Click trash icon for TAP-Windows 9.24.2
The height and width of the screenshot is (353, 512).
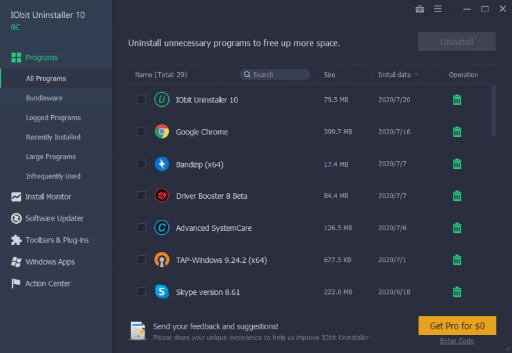(457, 260)
